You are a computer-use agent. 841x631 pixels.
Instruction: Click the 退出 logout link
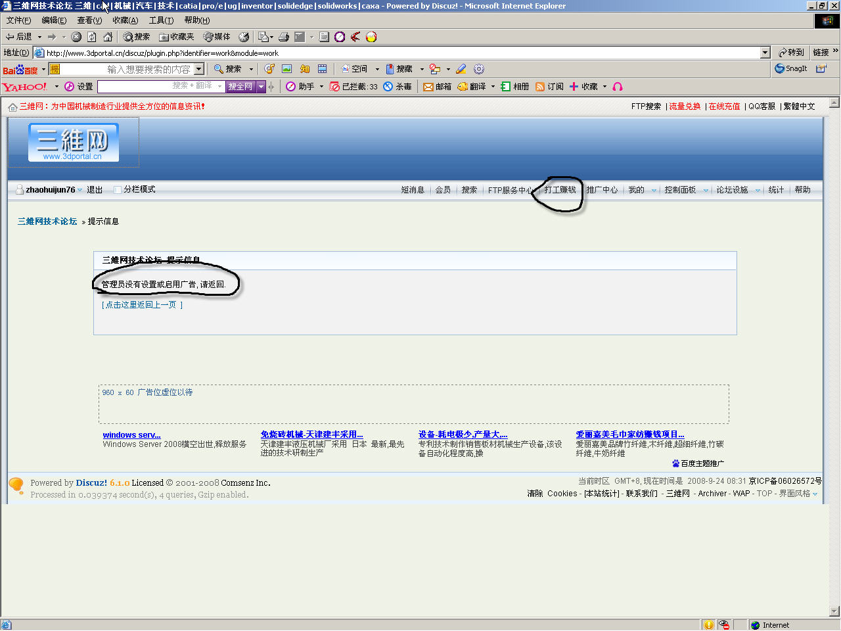tap(95, 190)
